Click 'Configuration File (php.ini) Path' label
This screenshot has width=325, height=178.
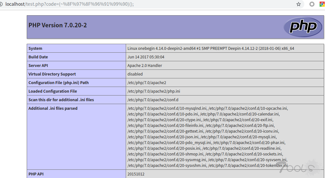click(x=59, y=82)
